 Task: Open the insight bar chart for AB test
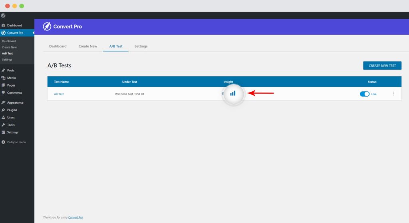(233, 93)
